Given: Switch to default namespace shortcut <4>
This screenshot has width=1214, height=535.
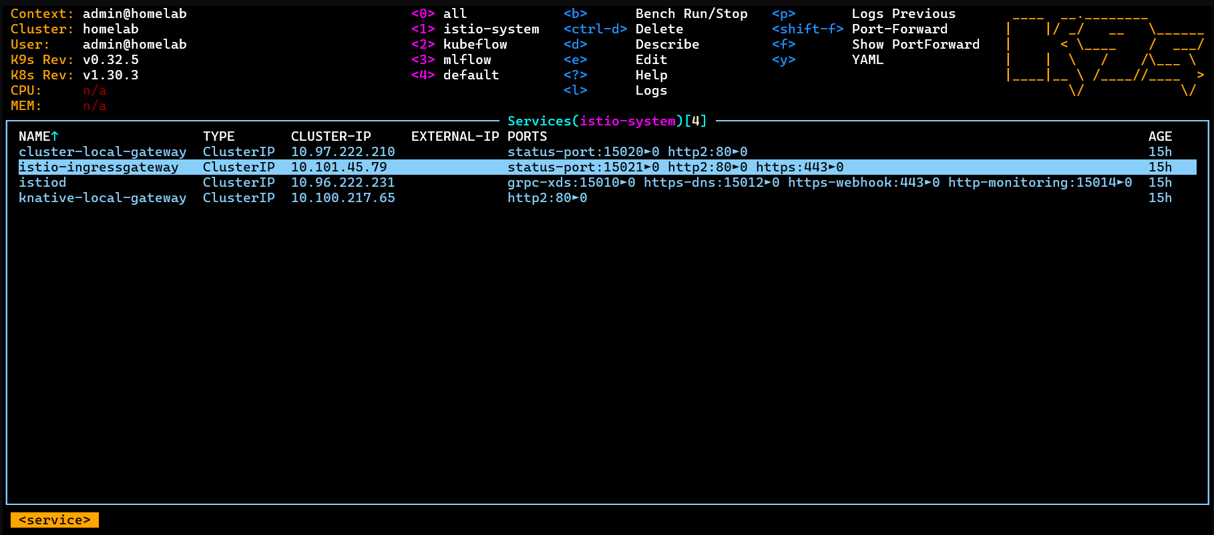Looking at the screenshot, I should pos(455,75).
